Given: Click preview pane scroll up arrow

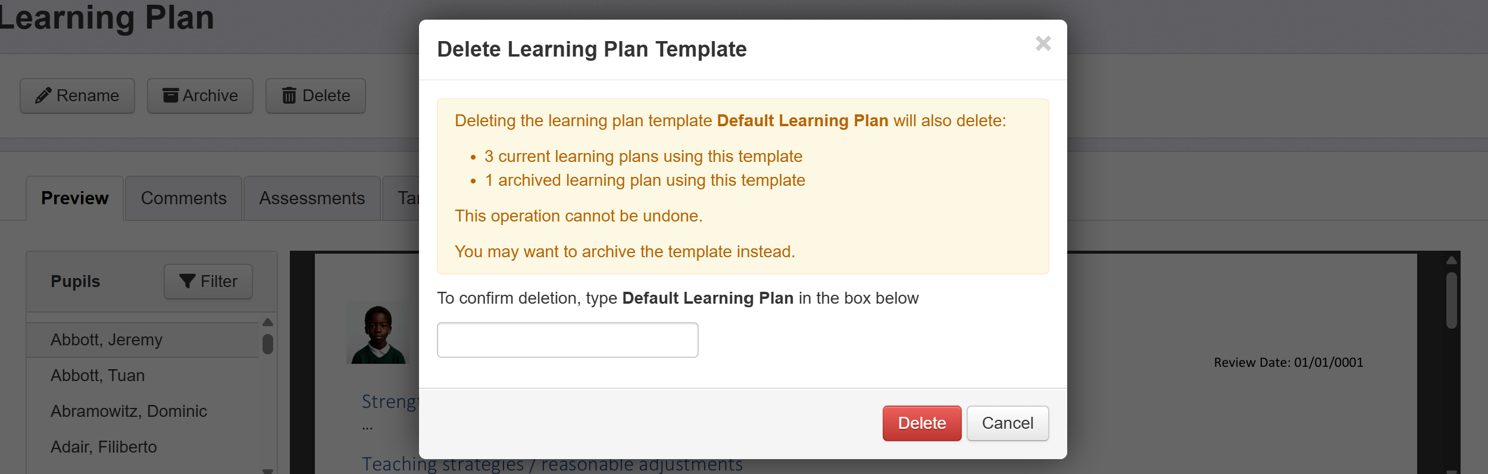Looking at the screenshot, I should [x=1452, y=260].
